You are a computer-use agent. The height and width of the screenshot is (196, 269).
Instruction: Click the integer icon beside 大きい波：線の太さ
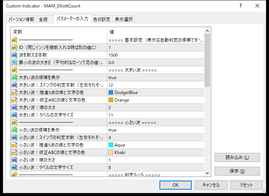(14, 108)
